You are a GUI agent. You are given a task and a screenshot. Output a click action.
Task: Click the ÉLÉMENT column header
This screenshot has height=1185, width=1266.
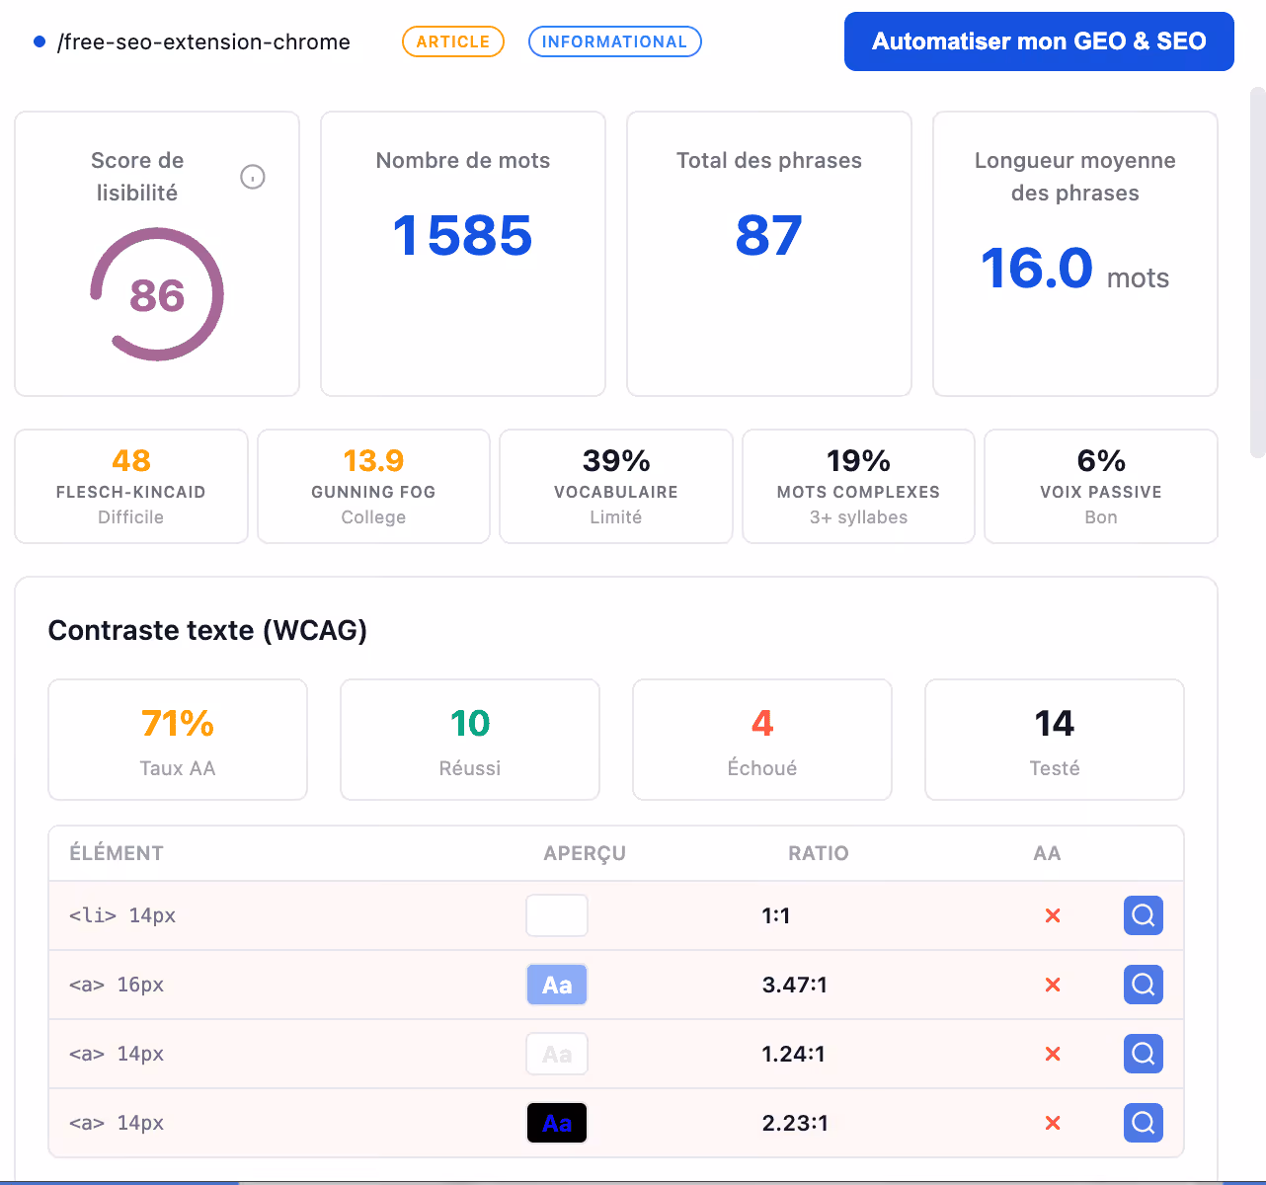(x=117, y=853)
